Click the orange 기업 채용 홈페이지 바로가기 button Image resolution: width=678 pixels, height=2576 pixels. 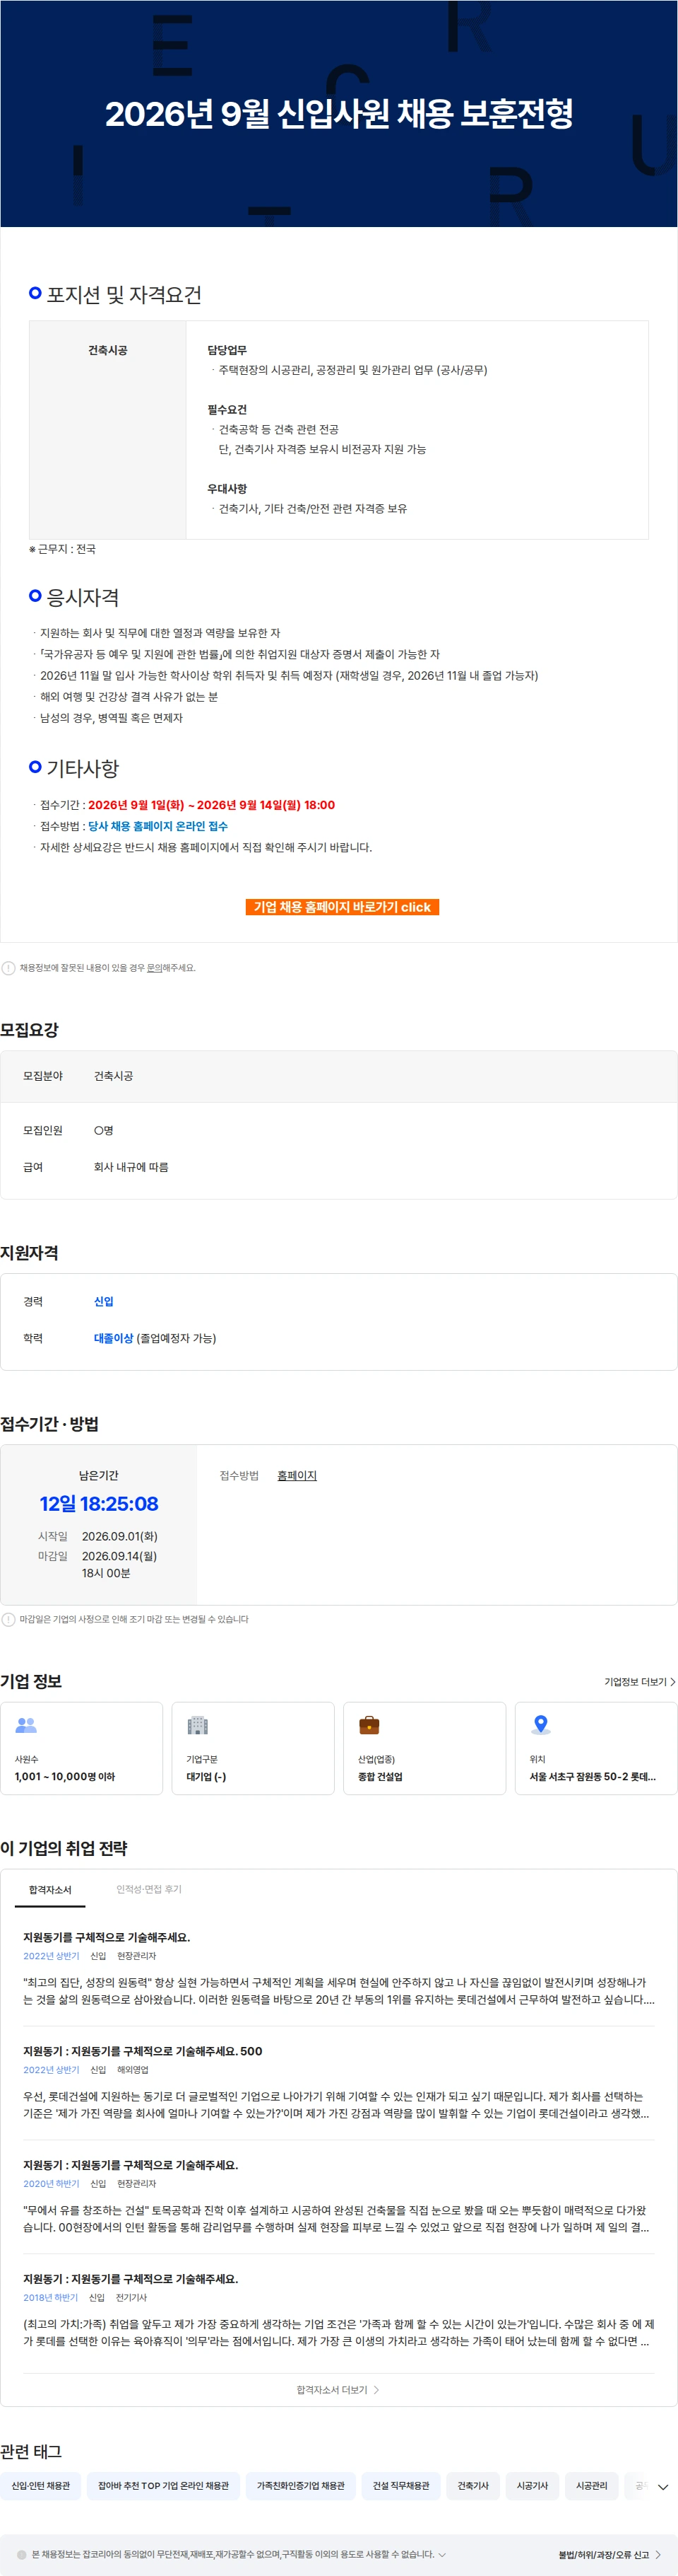click(342, 906)
